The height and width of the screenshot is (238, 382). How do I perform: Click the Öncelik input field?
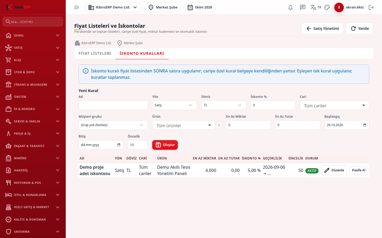click(138, 145)
